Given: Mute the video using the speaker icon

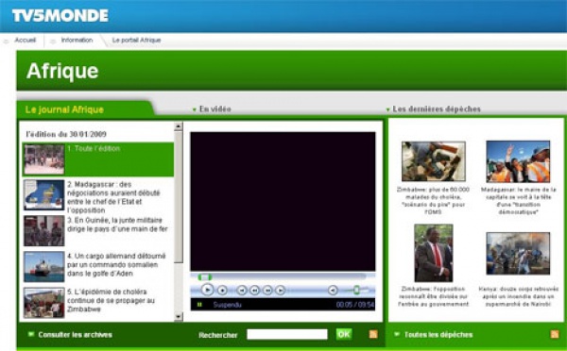Looking at the screenshot, I should pos(333,290).
